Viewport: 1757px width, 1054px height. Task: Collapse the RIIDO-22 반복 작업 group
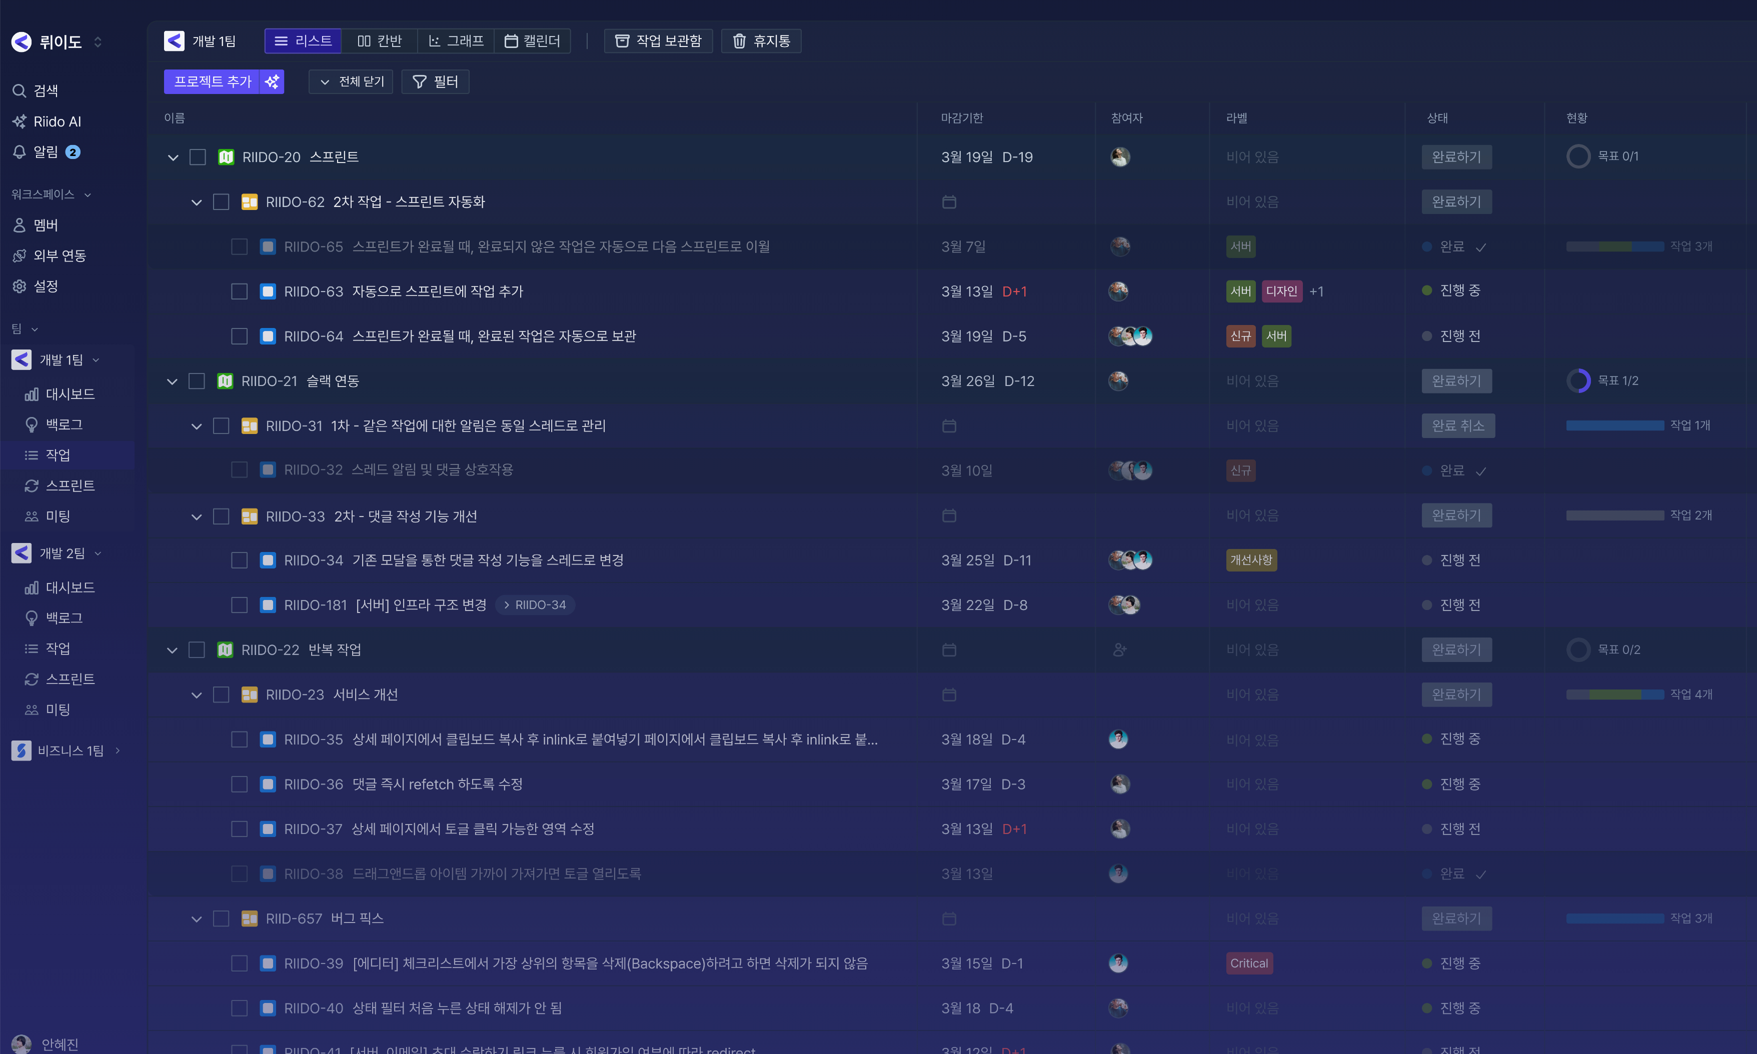point(172,649)
